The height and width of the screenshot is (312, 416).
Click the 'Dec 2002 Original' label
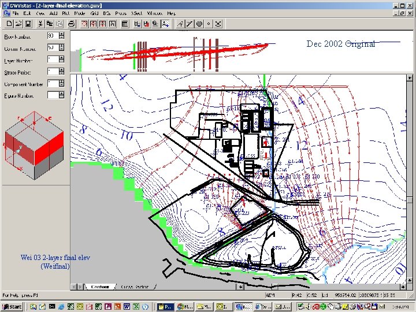coord(341,44)
